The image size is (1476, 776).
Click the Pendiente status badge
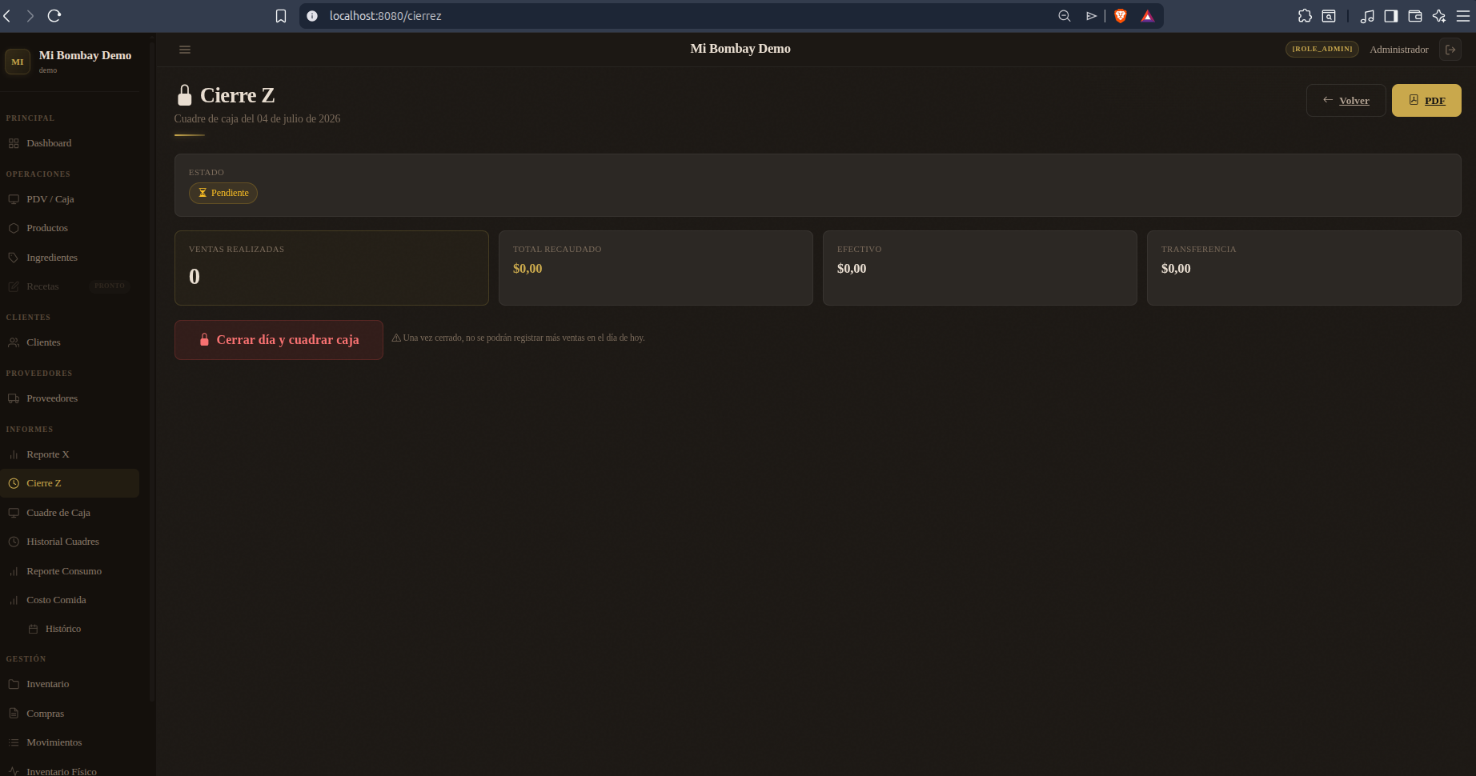223,193
